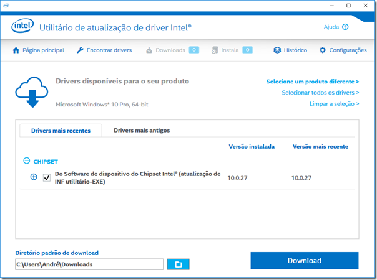Image resolution: width=377 pixels, height=280 pixels.
Task: Click Diretório padrão de download label
Action: (x=57, y=253)
